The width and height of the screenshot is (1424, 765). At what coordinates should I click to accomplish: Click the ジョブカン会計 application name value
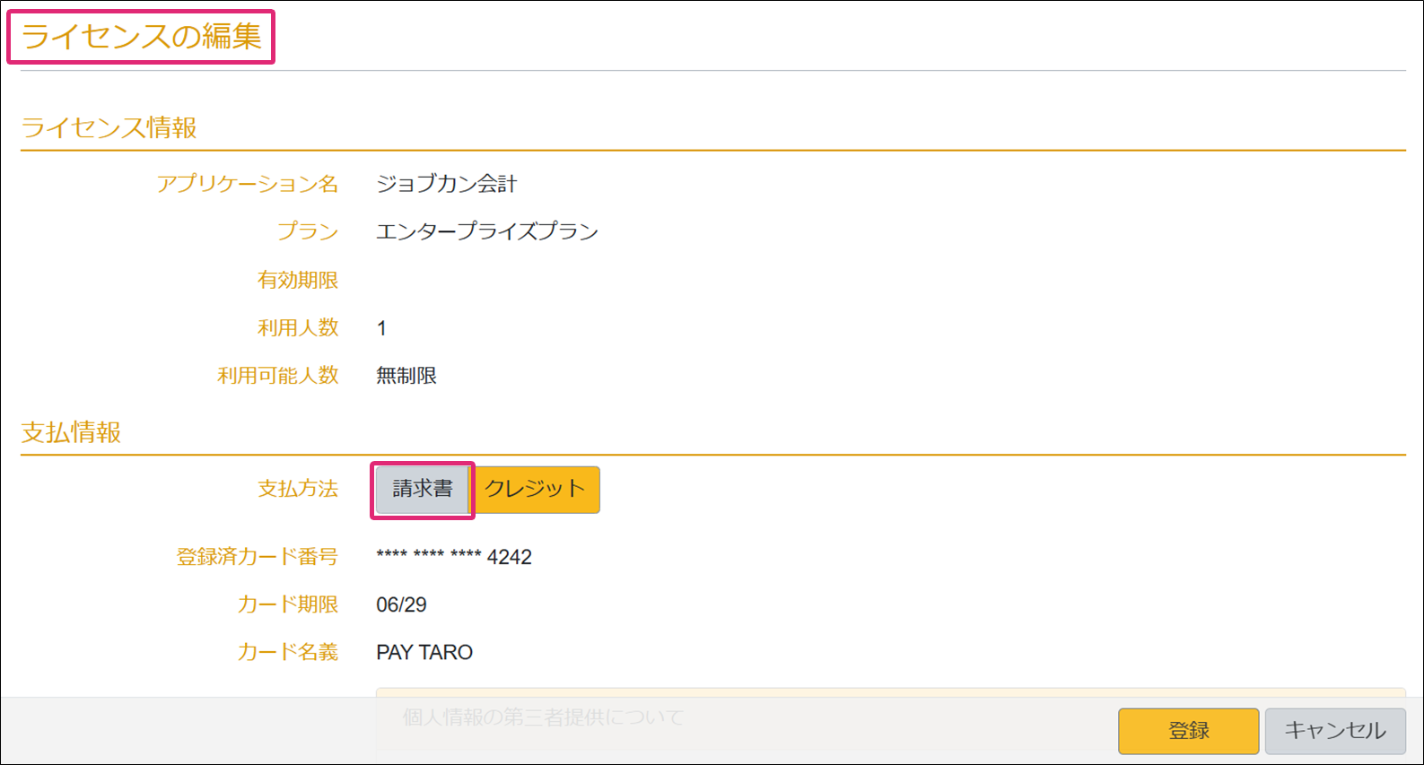(x=446, y=184)
